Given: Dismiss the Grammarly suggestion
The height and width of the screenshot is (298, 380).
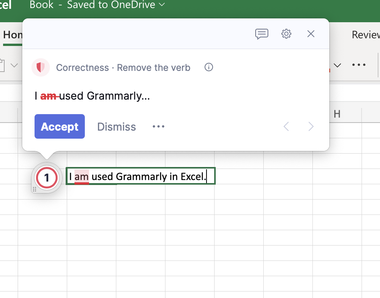Looking at the screenshot, I should click(117, 127).
